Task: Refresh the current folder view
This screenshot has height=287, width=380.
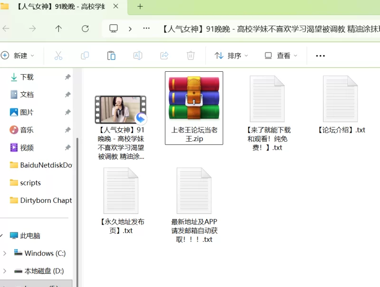Action: [85, 29]
